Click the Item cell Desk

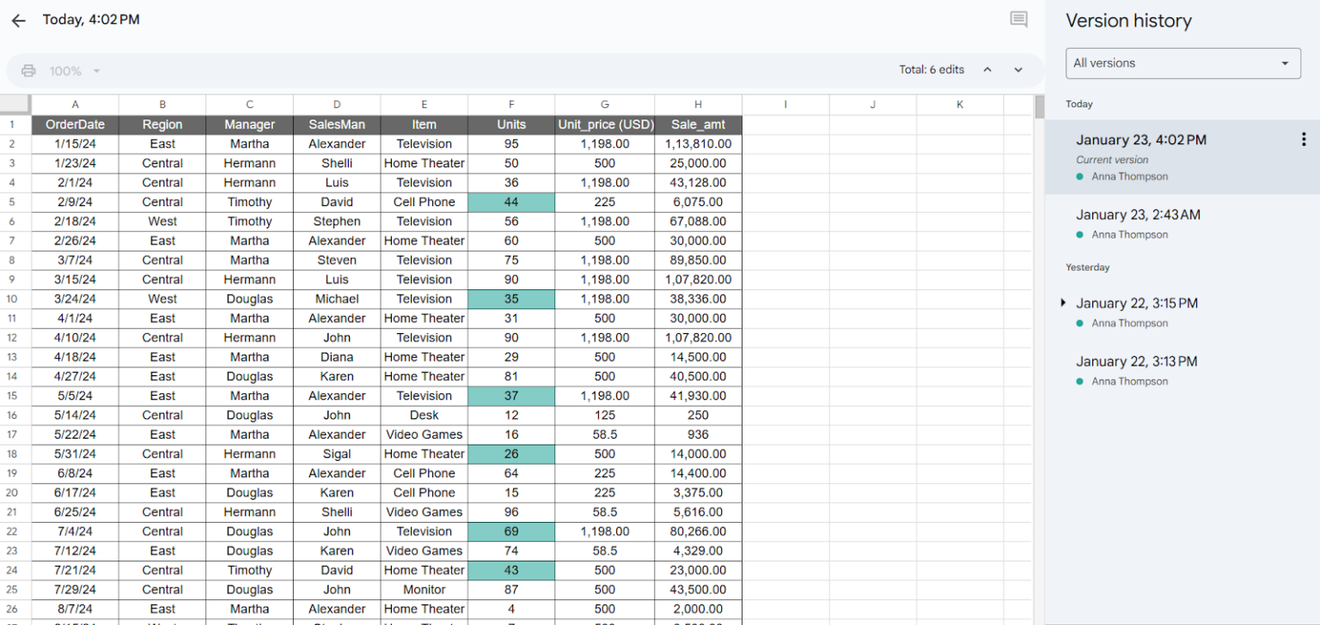[425, 415]
